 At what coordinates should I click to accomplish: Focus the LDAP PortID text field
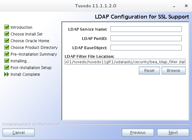(x=146, y=38)
